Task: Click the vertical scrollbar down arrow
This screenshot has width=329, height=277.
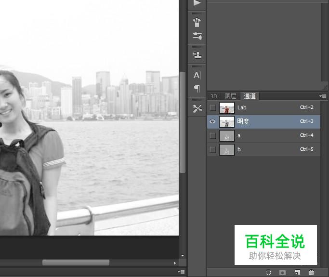Action: (x=183, y=256)
